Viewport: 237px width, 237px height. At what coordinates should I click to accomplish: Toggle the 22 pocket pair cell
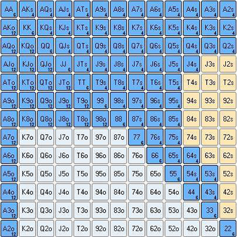(x=228, y=229)
